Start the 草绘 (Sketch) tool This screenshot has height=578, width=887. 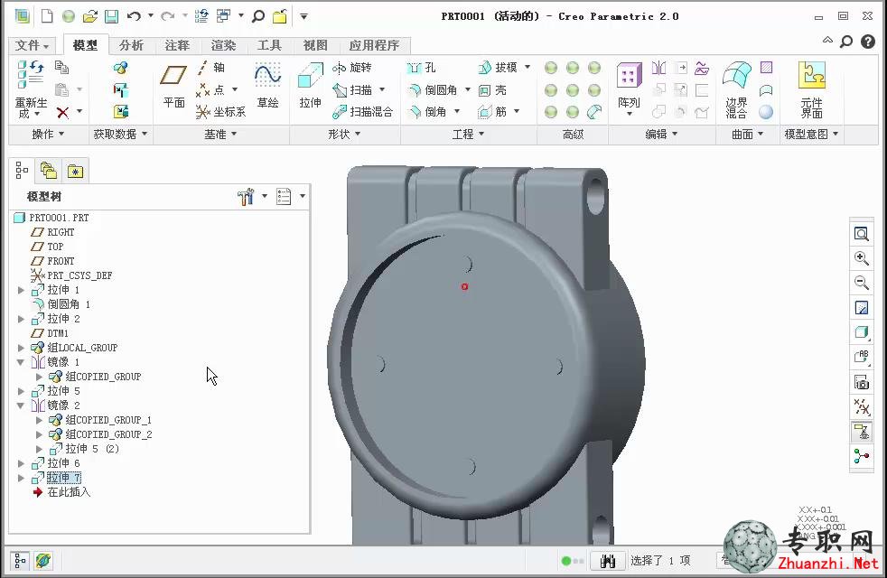click(267, 76)
